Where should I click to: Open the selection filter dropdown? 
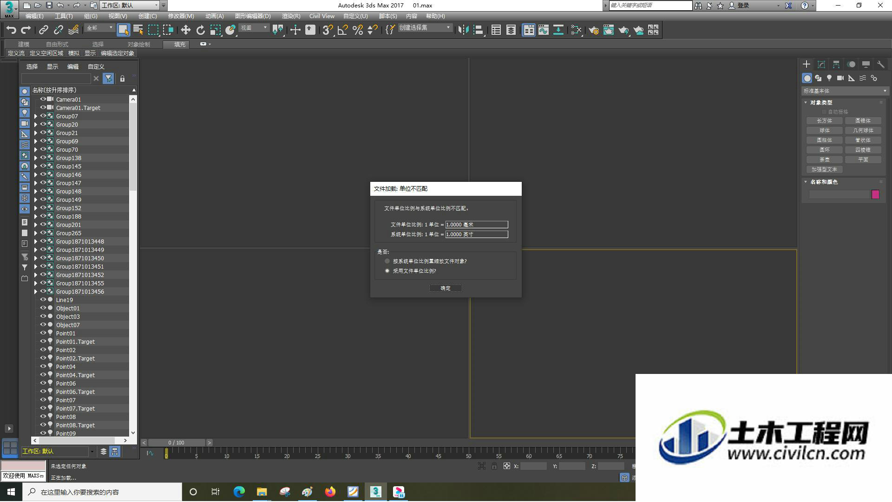click(100, 28)
